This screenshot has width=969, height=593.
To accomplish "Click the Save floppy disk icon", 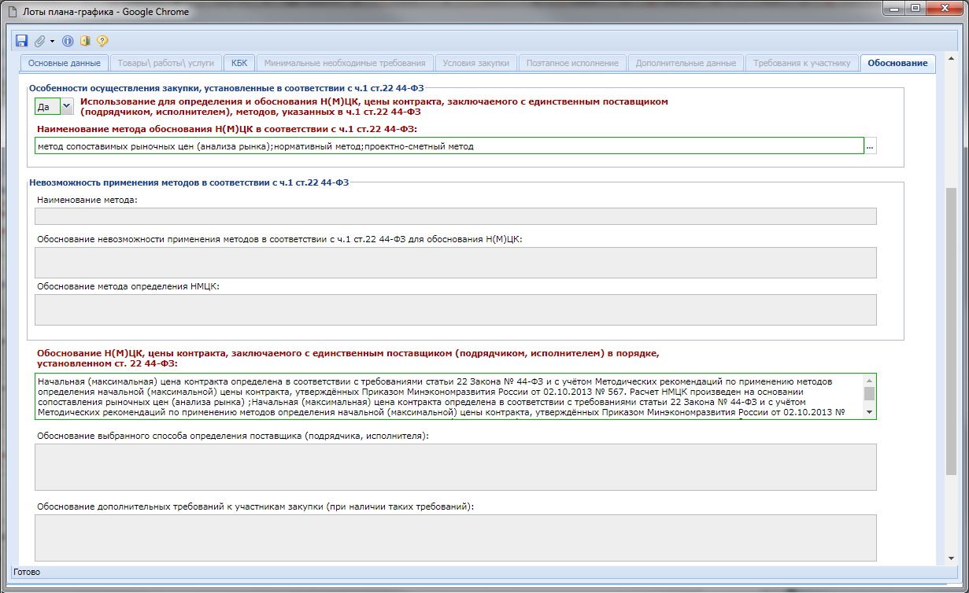I will point(21,41).
